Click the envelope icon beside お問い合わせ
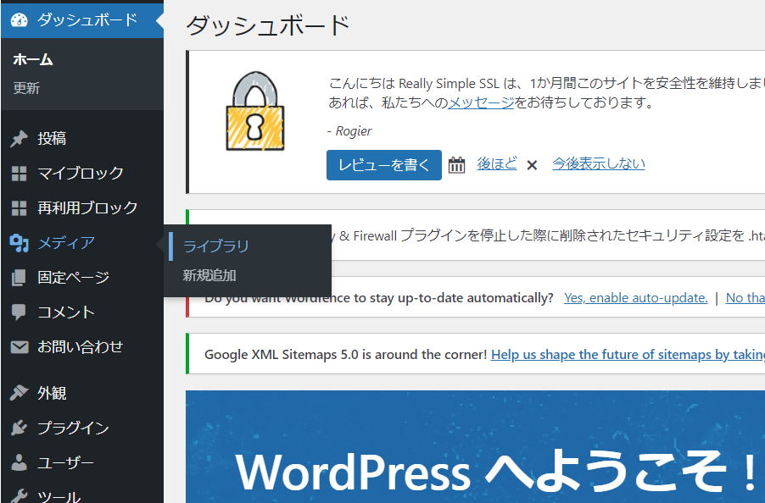Viewport: 765px width, 503px height. click(20, 347)
